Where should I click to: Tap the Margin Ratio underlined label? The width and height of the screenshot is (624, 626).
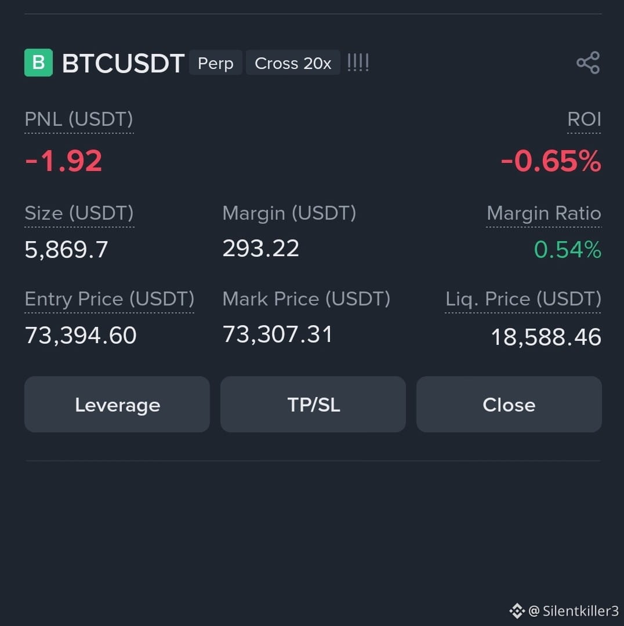(544, 213)
